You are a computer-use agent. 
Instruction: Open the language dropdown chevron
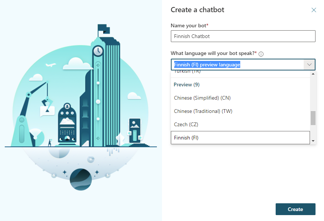click(309, 65)
